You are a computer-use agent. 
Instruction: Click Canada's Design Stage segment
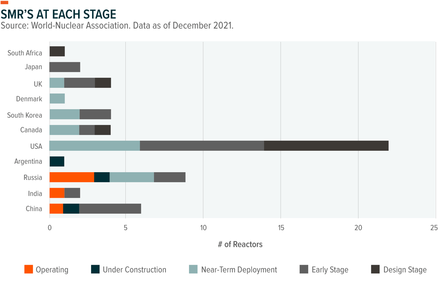tap(103, 130)
